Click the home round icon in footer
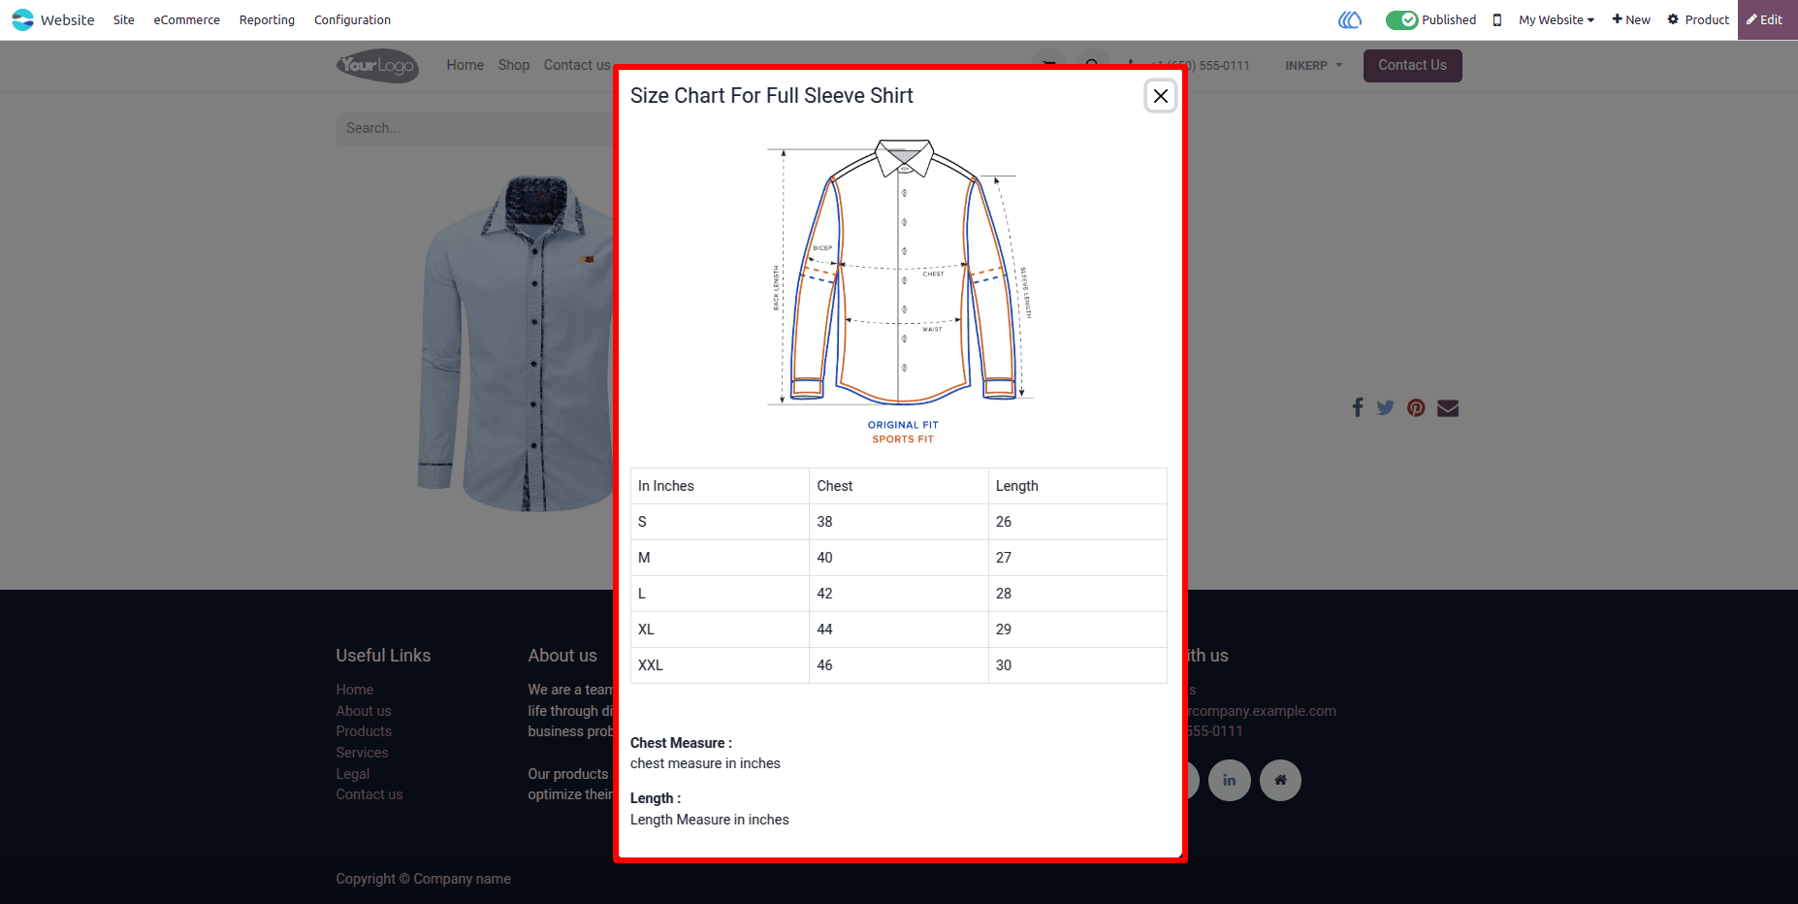Screen dimensions: 1798x904 click(x=1280, y=780)
